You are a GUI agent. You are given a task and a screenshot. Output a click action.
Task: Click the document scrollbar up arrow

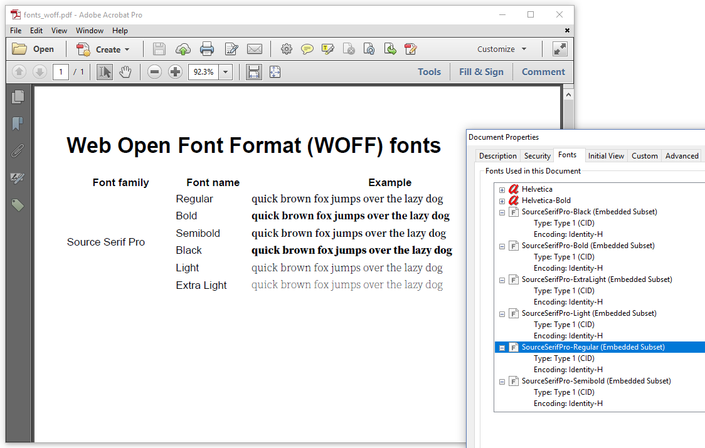click(x=568, y=95)
